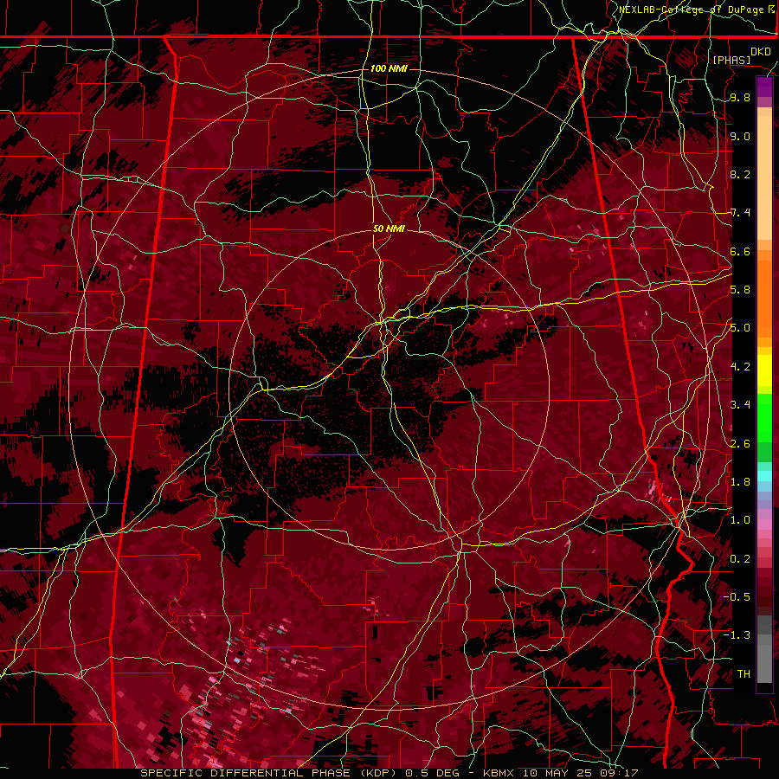Click the 7.4 value on the color scale

[x=740, y=213]
